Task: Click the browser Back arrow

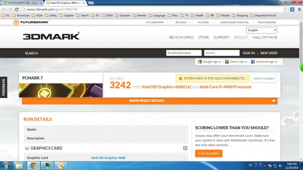Action: point(4,9)
